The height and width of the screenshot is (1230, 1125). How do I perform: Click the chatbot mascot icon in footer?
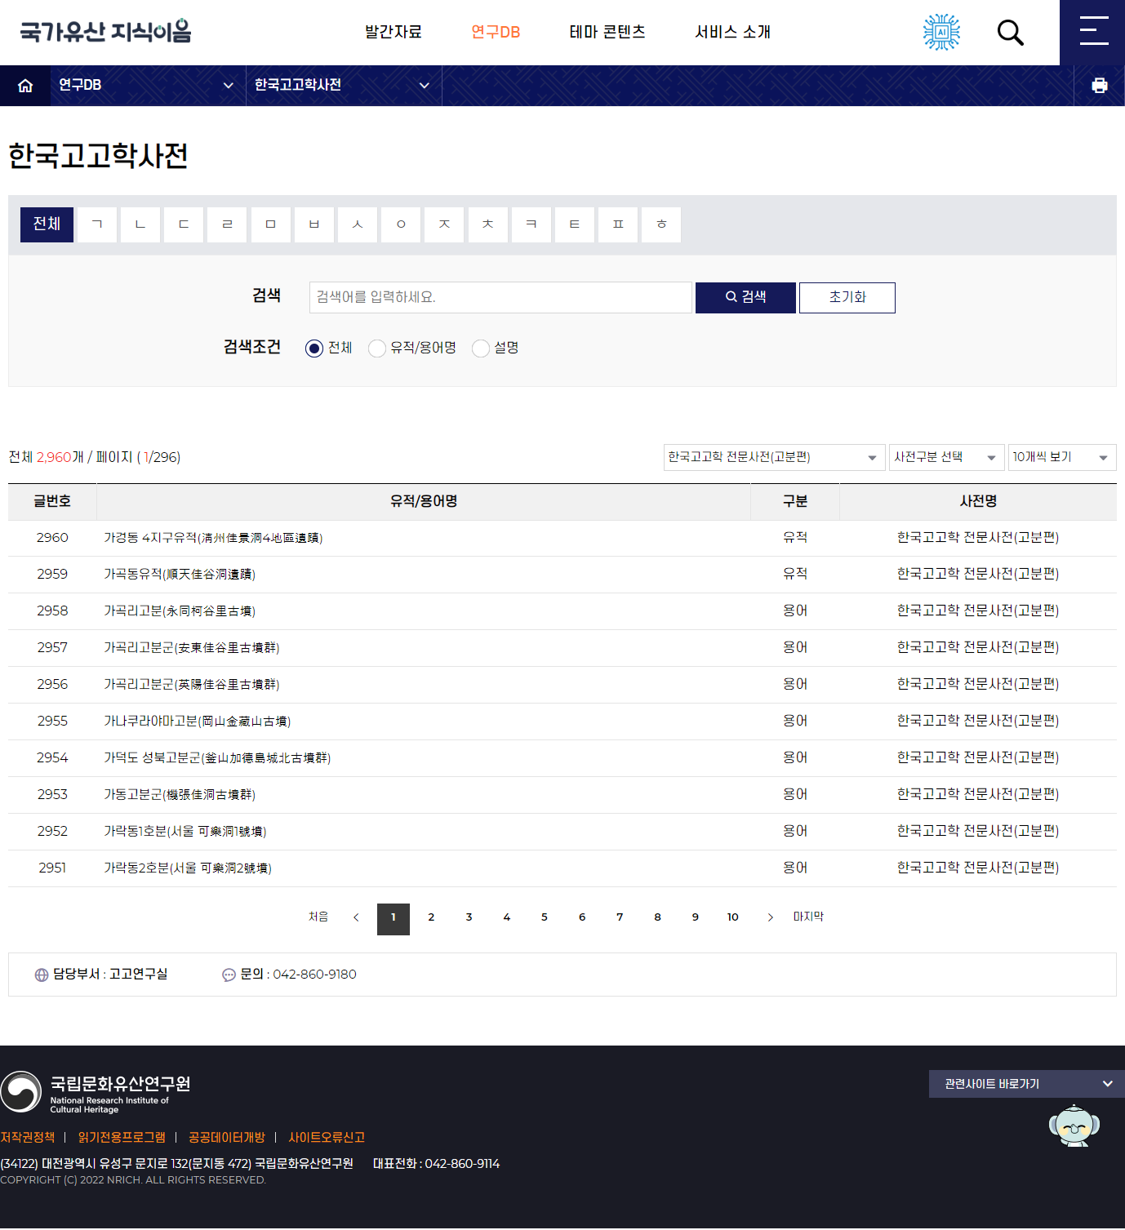[1074, 1126]
